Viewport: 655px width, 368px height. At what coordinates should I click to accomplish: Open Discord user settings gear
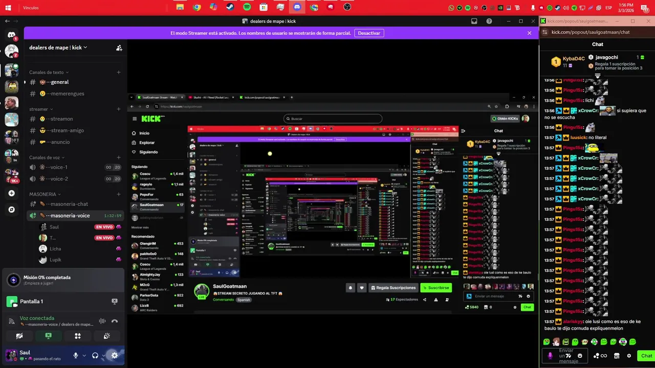pyautogui.click(x=115, y=355)
